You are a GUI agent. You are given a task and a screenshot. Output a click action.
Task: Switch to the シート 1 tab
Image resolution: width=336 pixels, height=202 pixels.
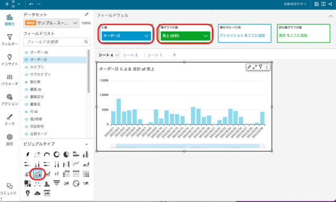coord(155,55)
